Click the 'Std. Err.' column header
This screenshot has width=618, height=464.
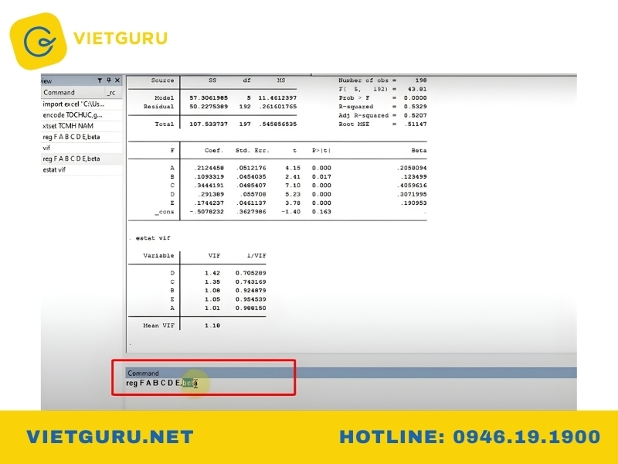click(x=253, y=150)
